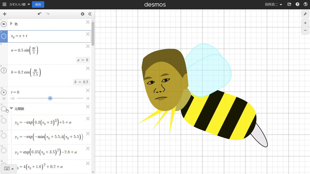Edit the t slider maximum 10
This screenshot has width=310, height=174.
pyautogui.click(x=88, y=99)
